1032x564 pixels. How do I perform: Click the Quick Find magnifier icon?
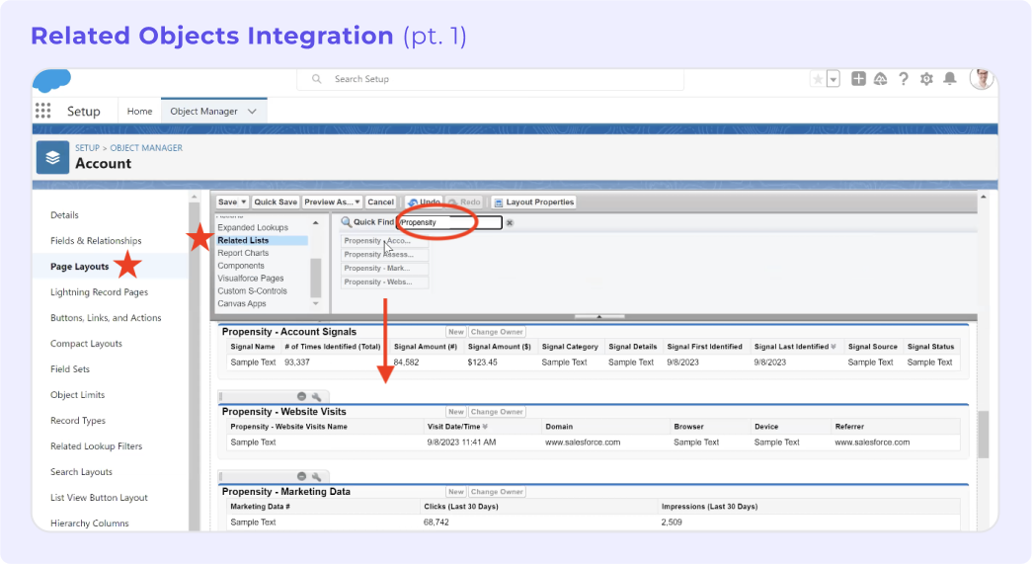(x=347, y=222)
